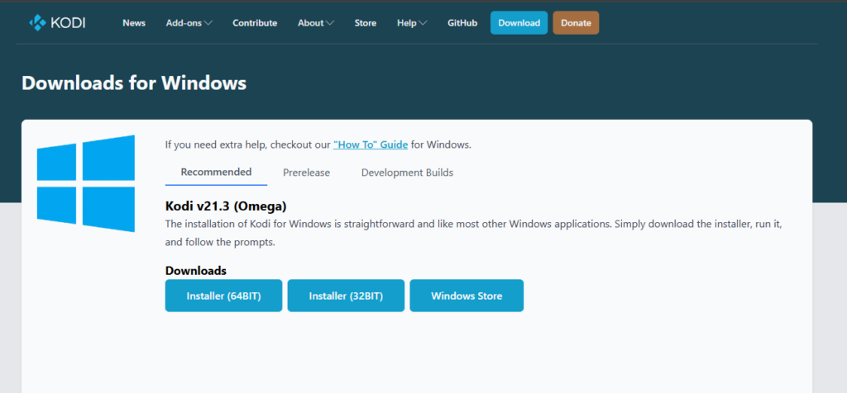Open the About dropdown menu

coord(316,23)
